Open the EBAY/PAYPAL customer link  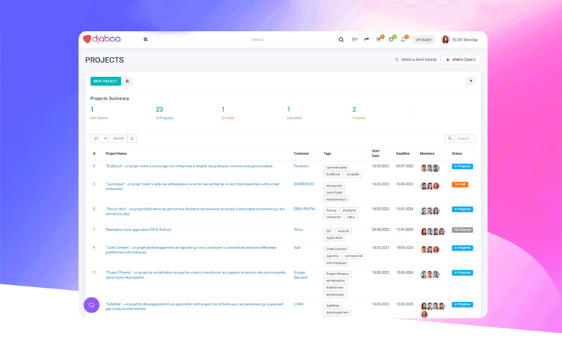pyautogui.click(x=305, y=208)
